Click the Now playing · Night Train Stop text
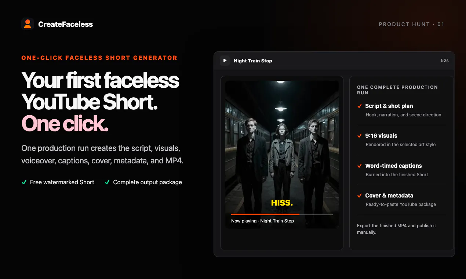 [x=262, y=221]
